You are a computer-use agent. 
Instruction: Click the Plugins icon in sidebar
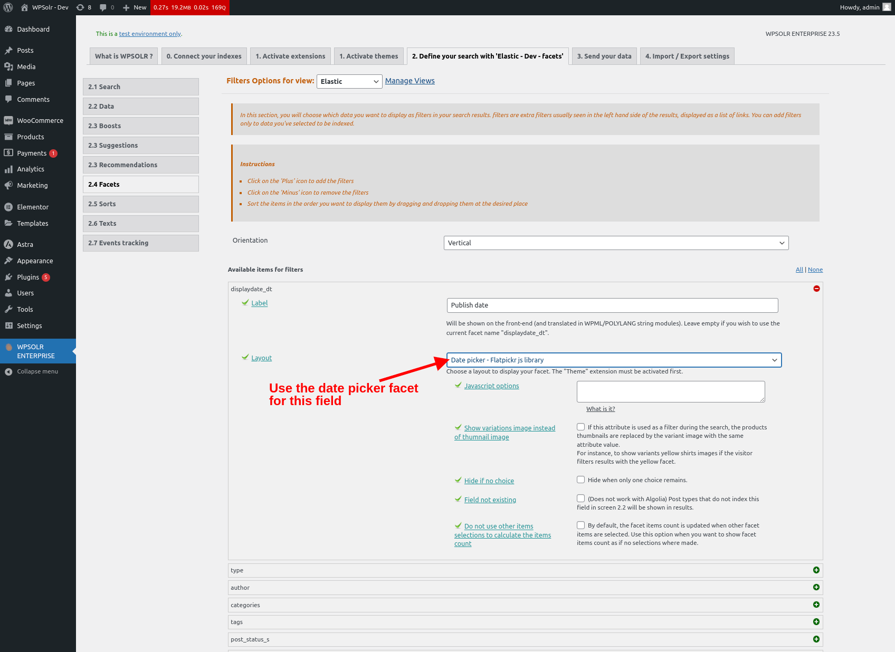tap(8, 277)
